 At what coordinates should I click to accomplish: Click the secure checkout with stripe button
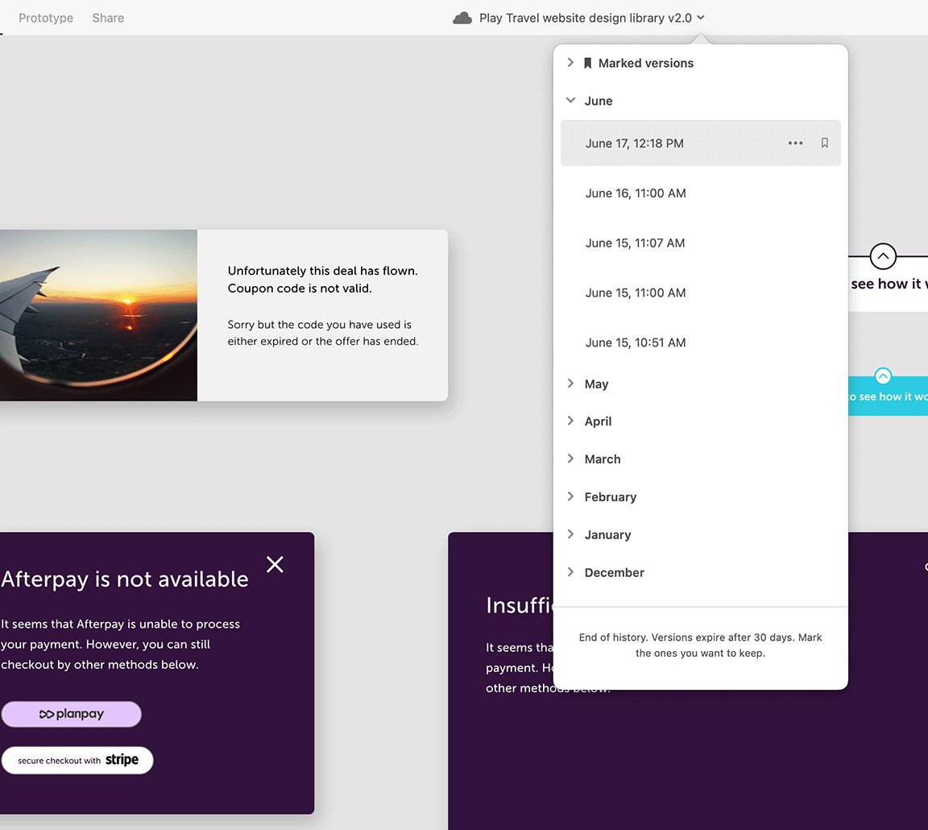coord(77,760)
